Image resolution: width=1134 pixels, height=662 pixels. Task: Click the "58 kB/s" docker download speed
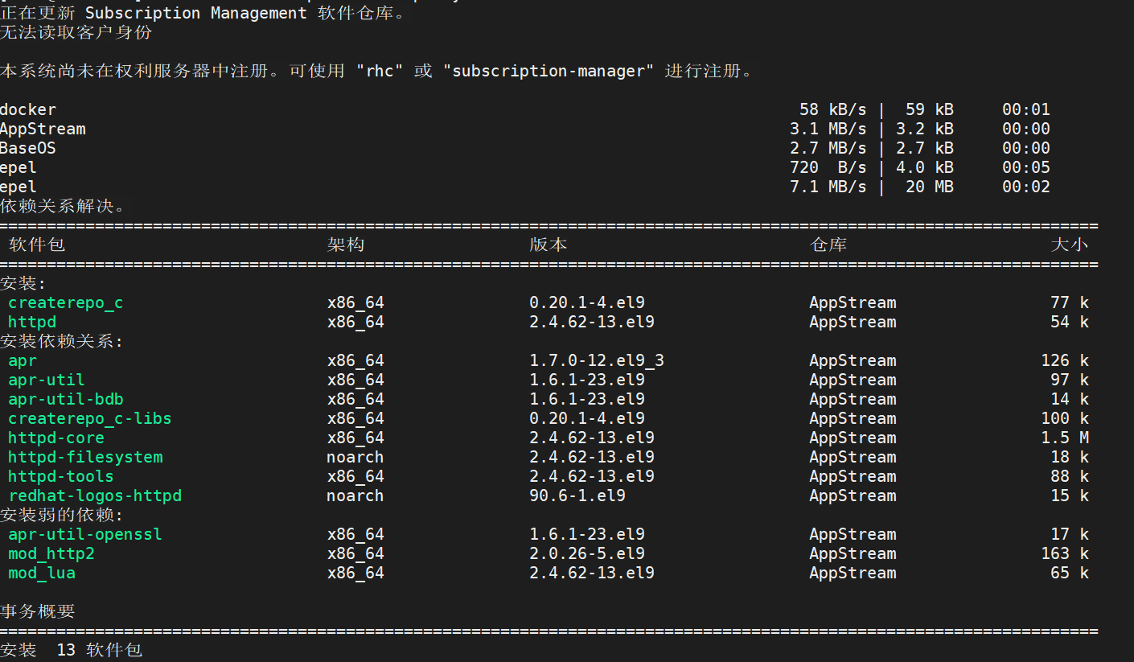coord(833,110)
